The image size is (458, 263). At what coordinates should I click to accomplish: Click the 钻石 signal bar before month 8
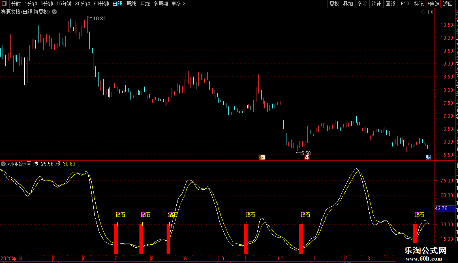[141, 238]
